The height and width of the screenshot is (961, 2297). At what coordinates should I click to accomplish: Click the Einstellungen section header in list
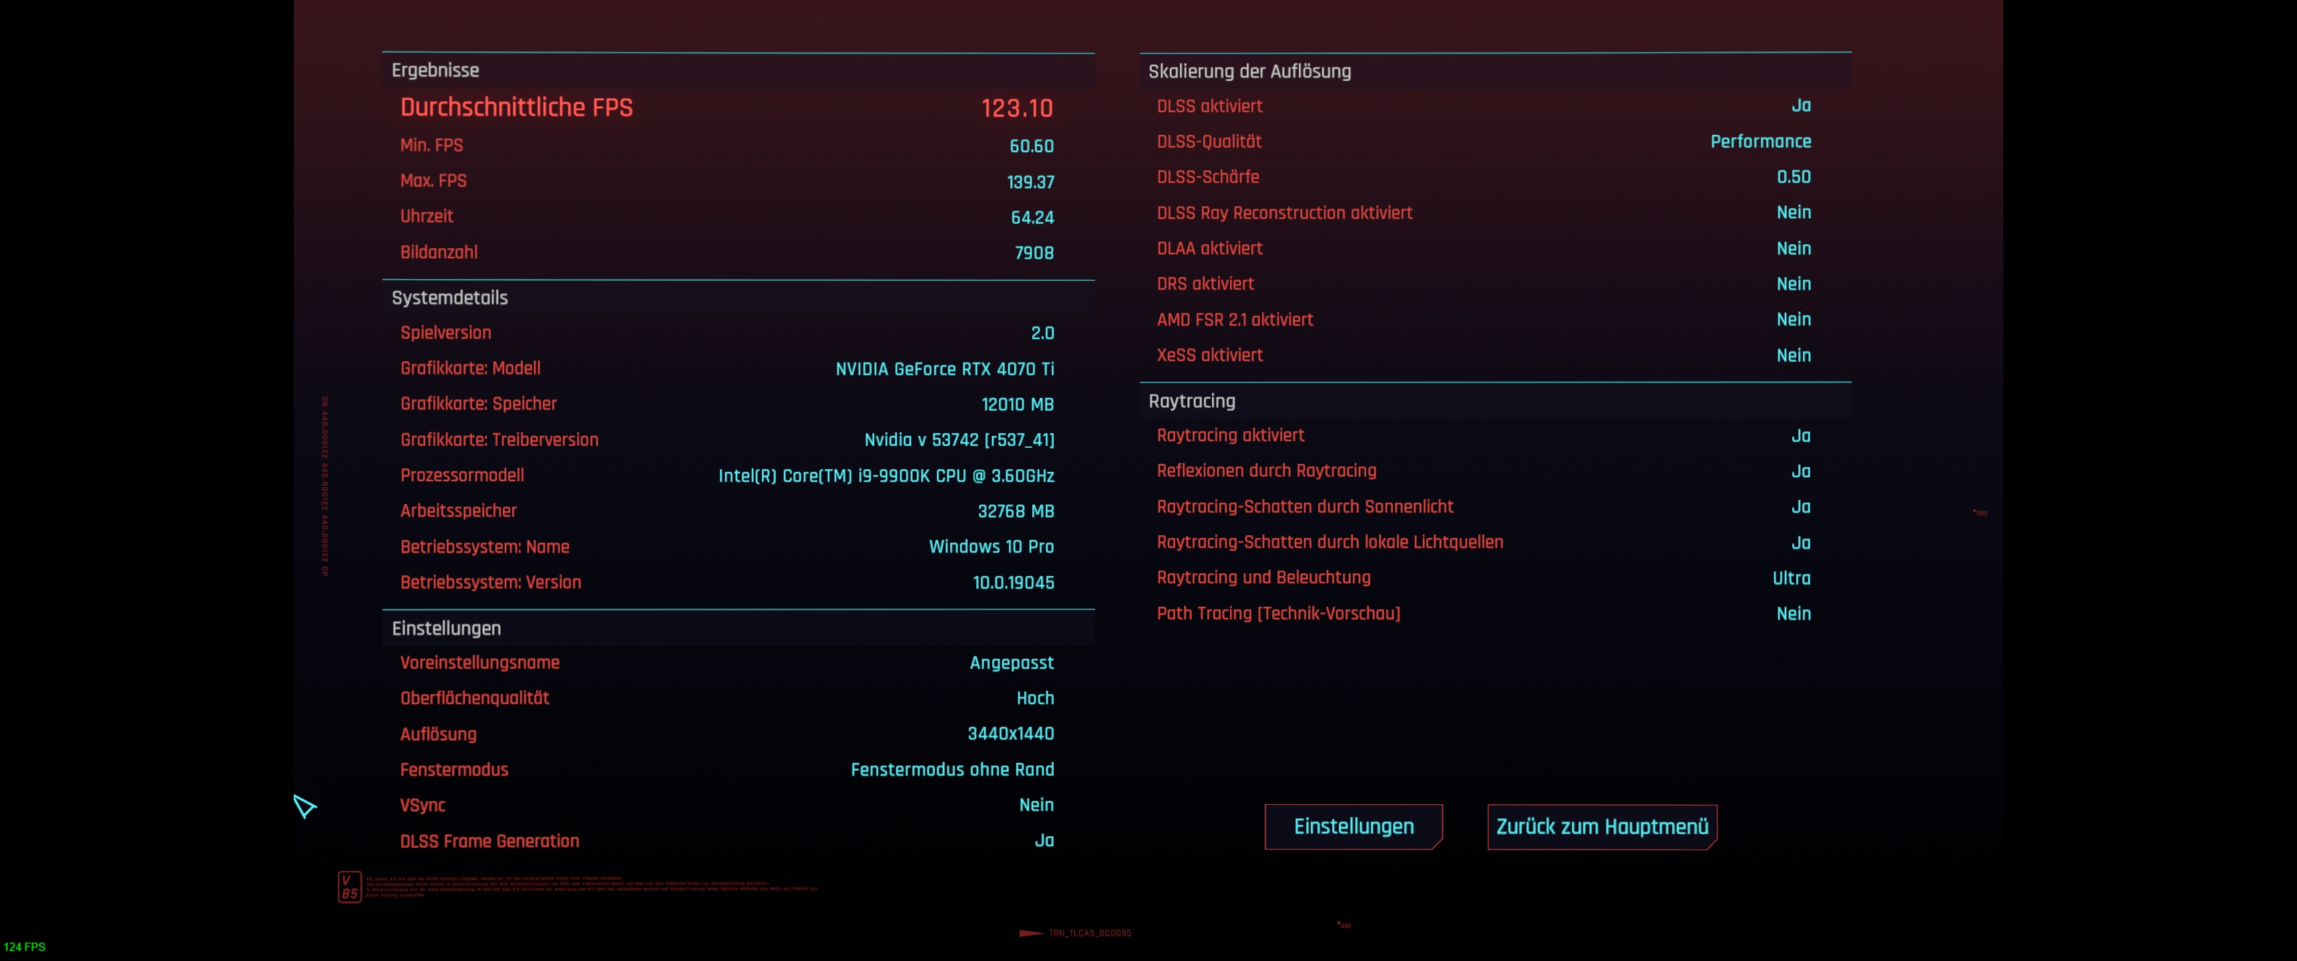[446, 627]
